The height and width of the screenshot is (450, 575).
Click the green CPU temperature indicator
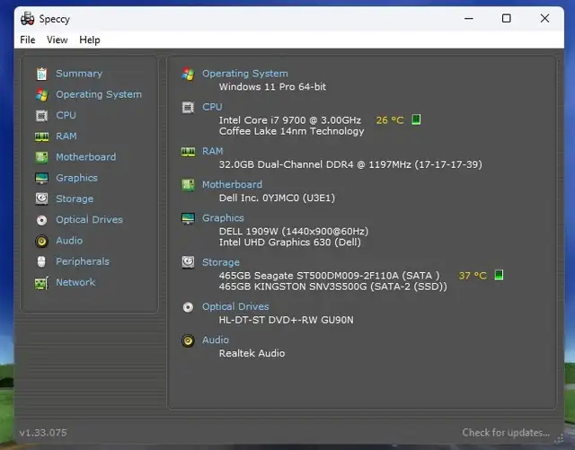coord(416,119)
